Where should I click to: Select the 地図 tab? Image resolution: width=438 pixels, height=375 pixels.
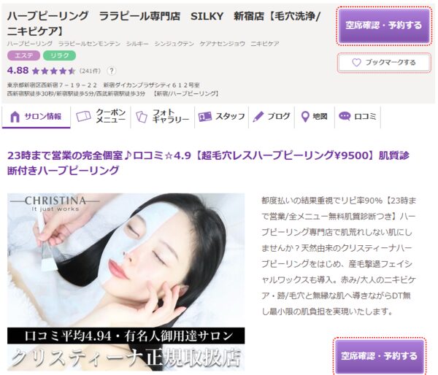click(315, 117)
